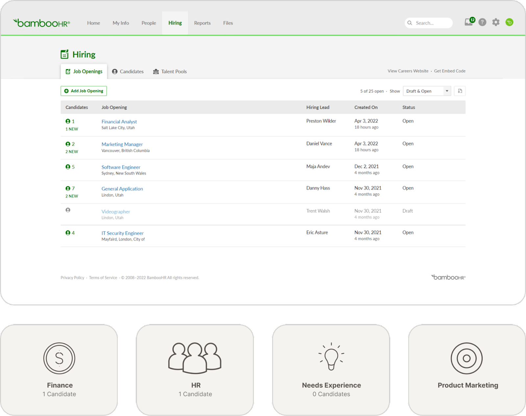This screenshot has width=526, height=416.
Task: Expand the Draft & Open dropdown
Action: [x=427, y=91]
